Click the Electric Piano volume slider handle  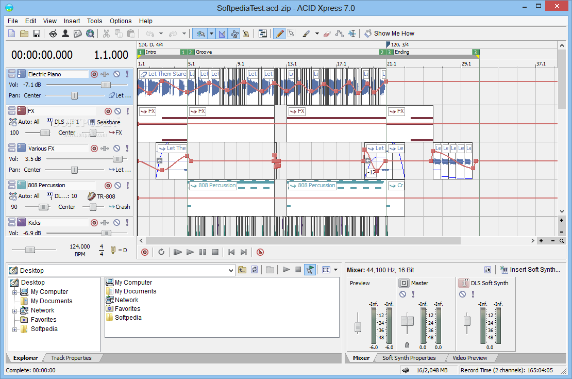106,85
